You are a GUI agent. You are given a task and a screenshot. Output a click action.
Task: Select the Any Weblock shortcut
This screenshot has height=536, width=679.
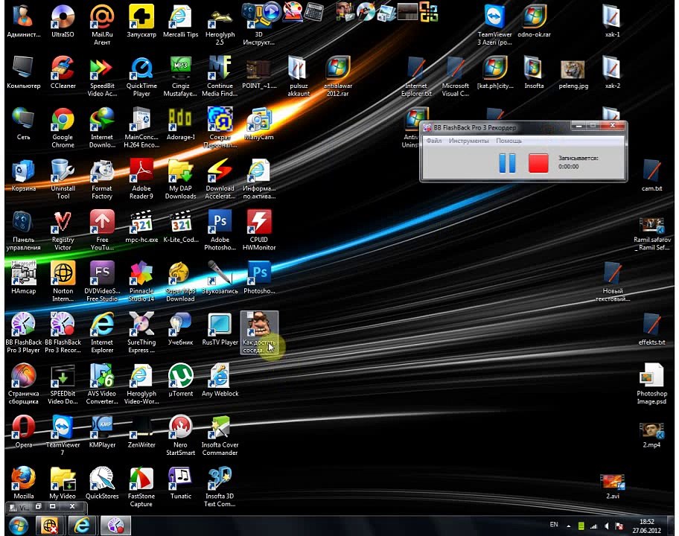coord(220,380)
